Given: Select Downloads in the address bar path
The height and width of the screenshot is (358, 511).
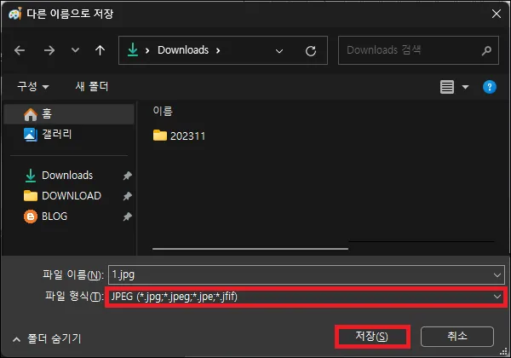Looking at the screenshot, I should (x=183, y=50).
